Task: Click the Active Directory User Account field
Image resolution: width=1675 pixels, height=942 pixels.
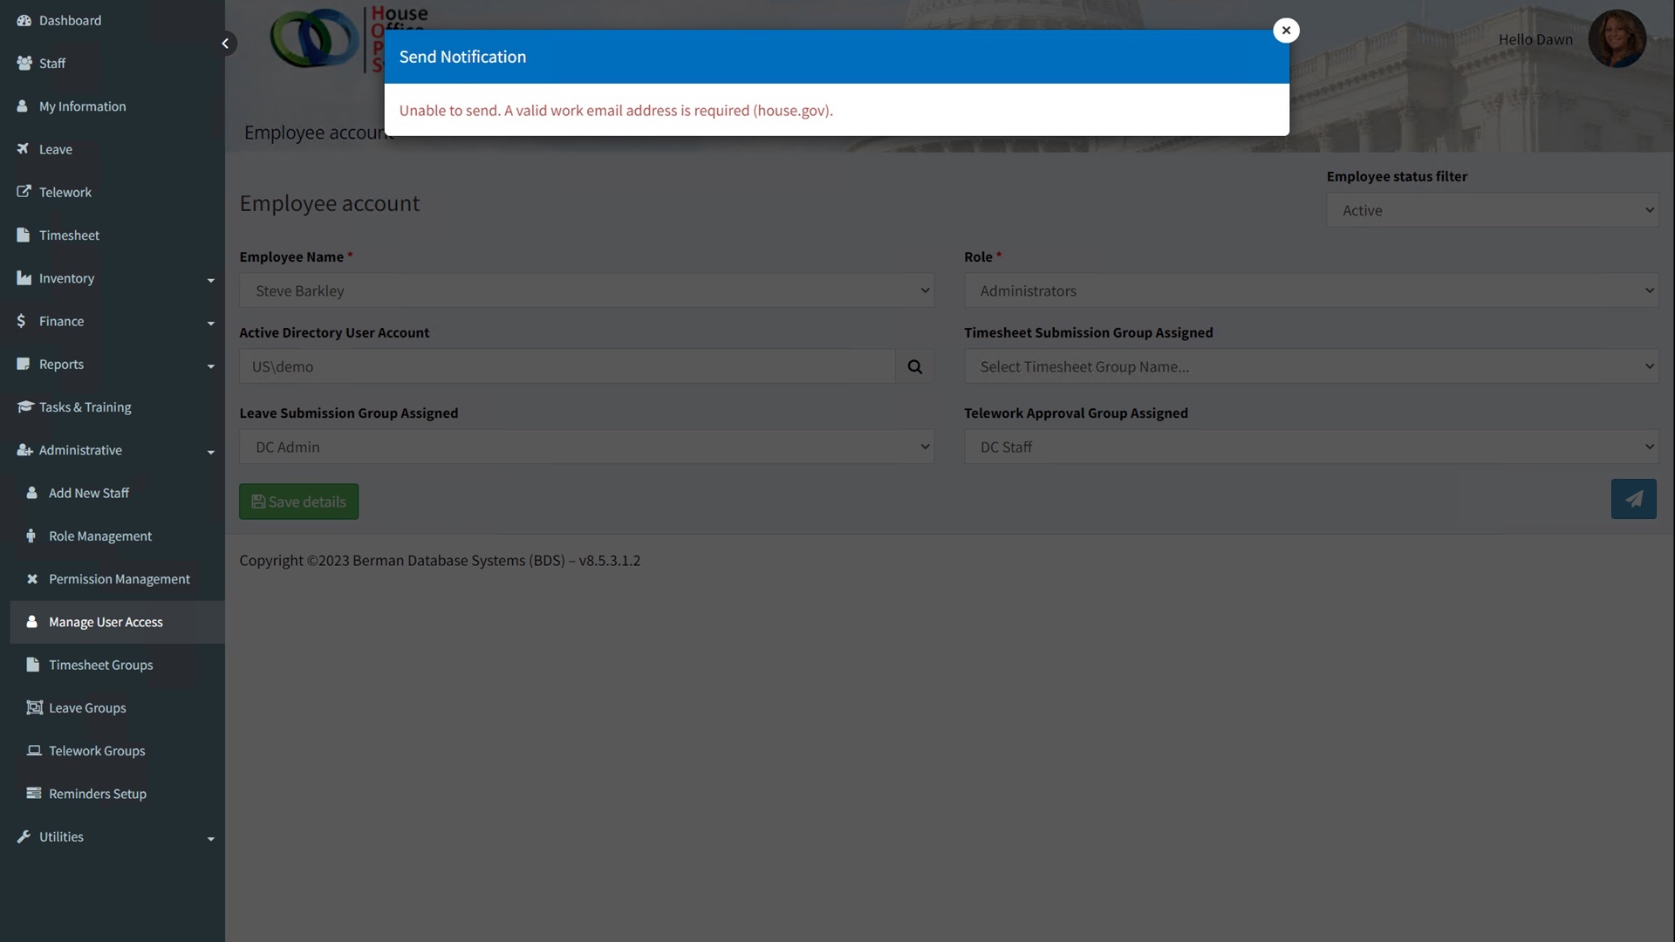Action: pyautogui.click(x=567, y=367)
